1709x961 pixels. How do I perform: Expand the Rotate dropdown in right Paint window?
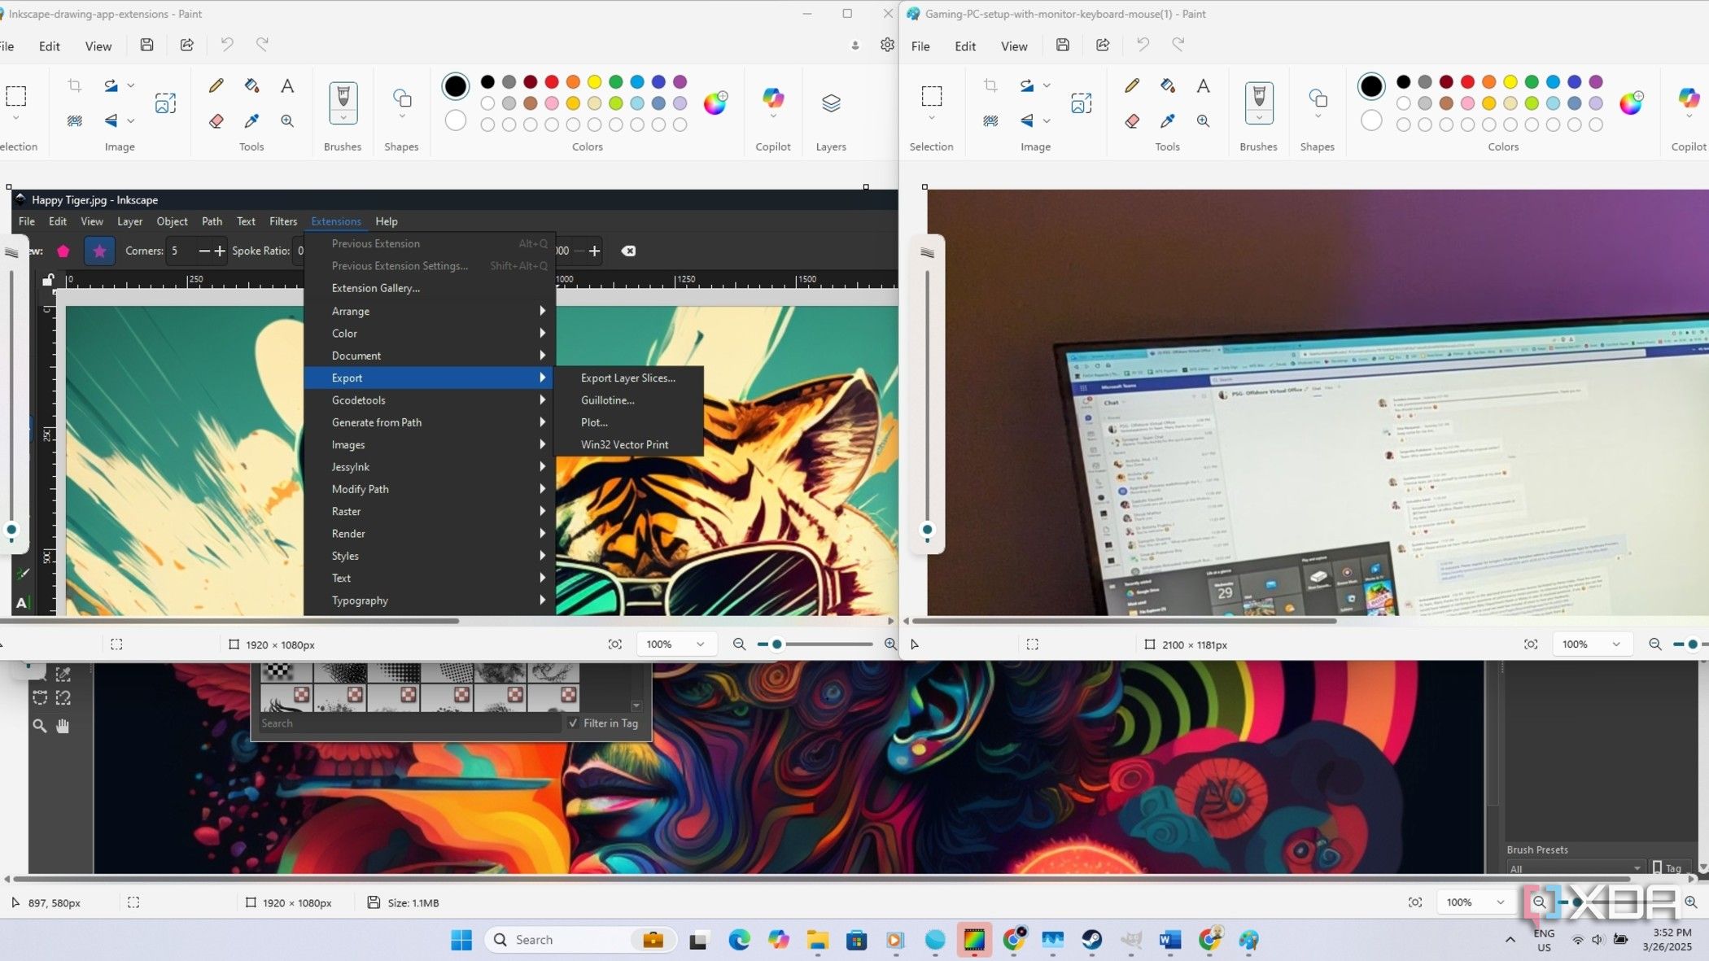pos(1047,85)
